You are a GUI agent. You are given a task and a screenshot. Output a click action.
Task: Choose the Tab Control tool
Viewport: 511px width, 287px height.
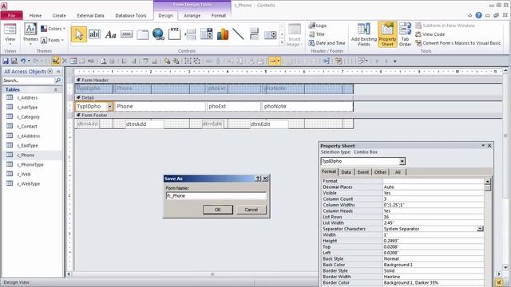pyautogui.click(x=142, y=34)
